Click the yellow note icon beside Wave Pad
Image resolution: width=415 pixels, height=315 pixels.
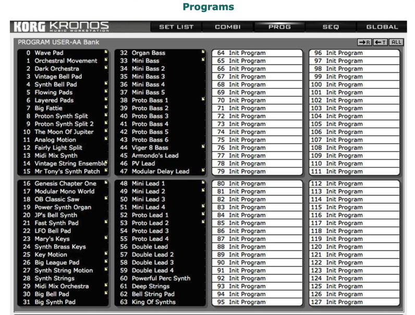(x=106, y=52)
